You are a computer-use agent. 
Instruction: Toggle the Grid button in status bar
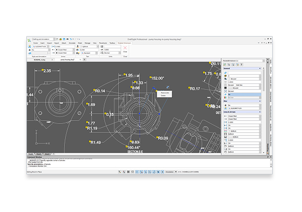(128, 171)
